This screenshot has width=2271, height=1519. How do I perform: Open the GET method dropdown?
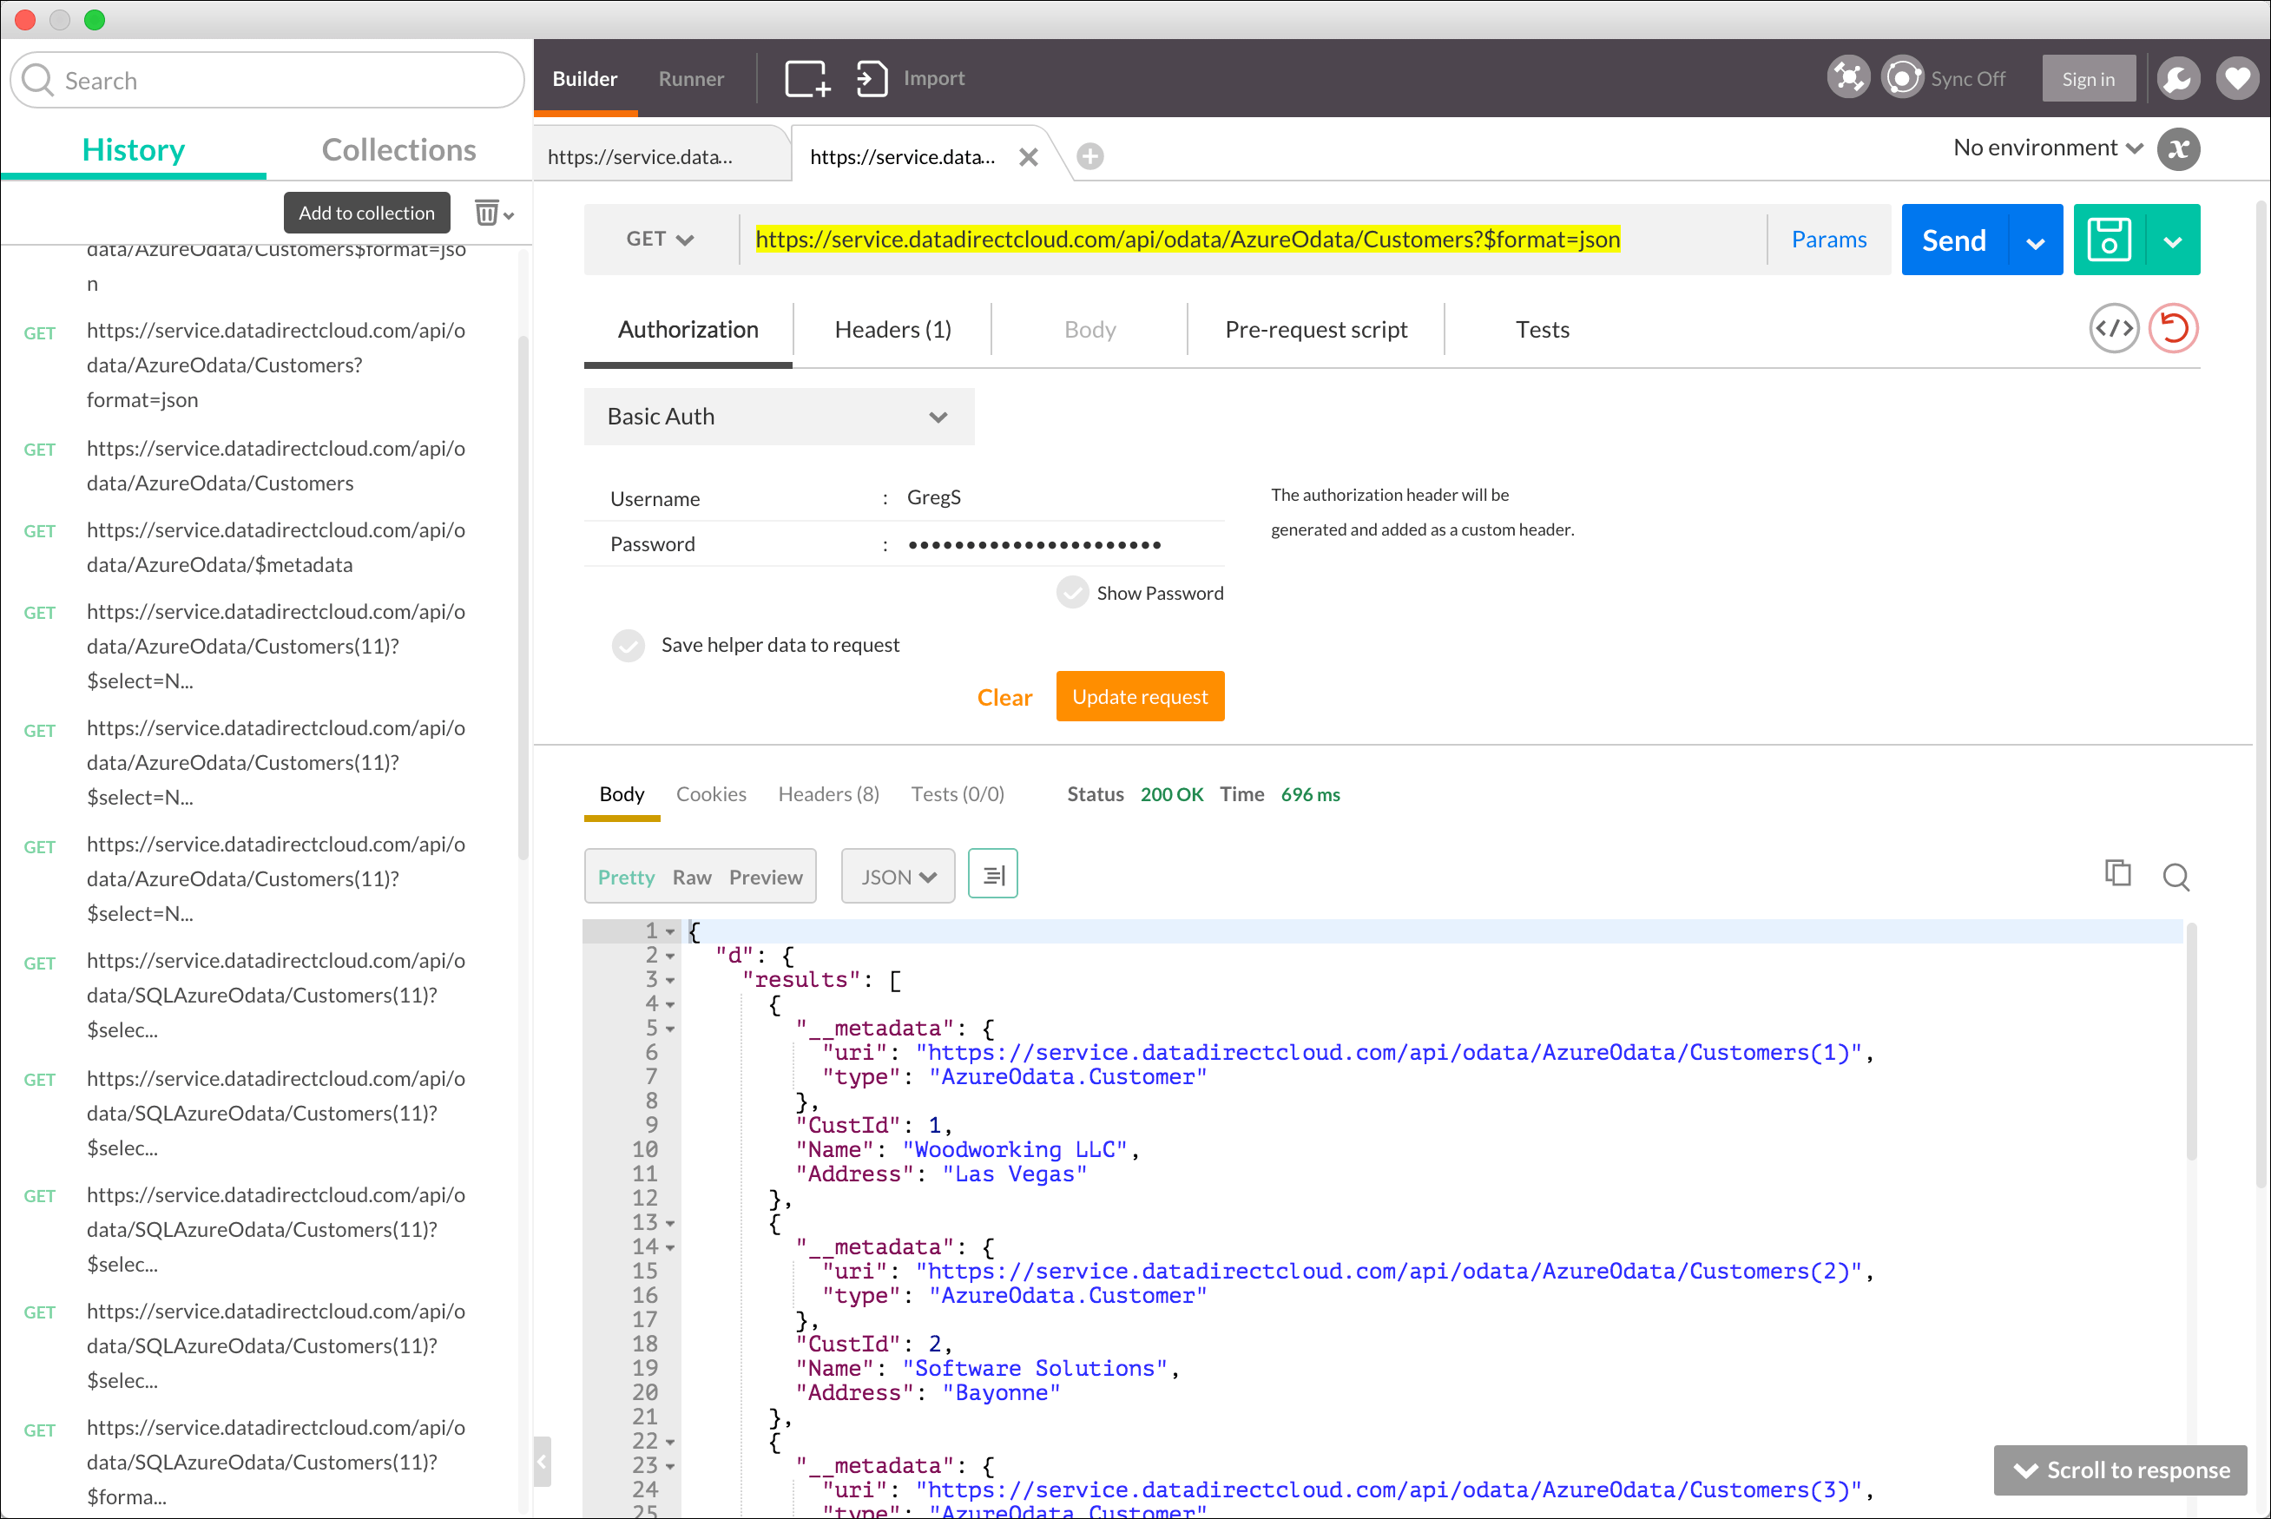659,240
